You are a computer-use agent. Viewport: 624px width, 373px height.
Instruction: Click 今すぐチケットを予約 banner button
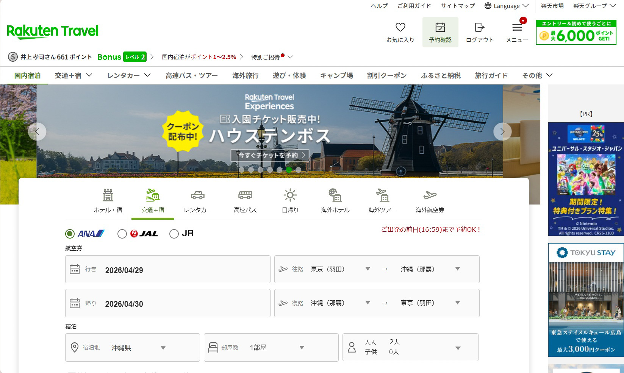pos(269,155)
